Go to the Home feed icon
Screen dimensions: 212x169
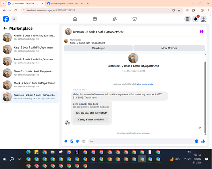(75, 19)
